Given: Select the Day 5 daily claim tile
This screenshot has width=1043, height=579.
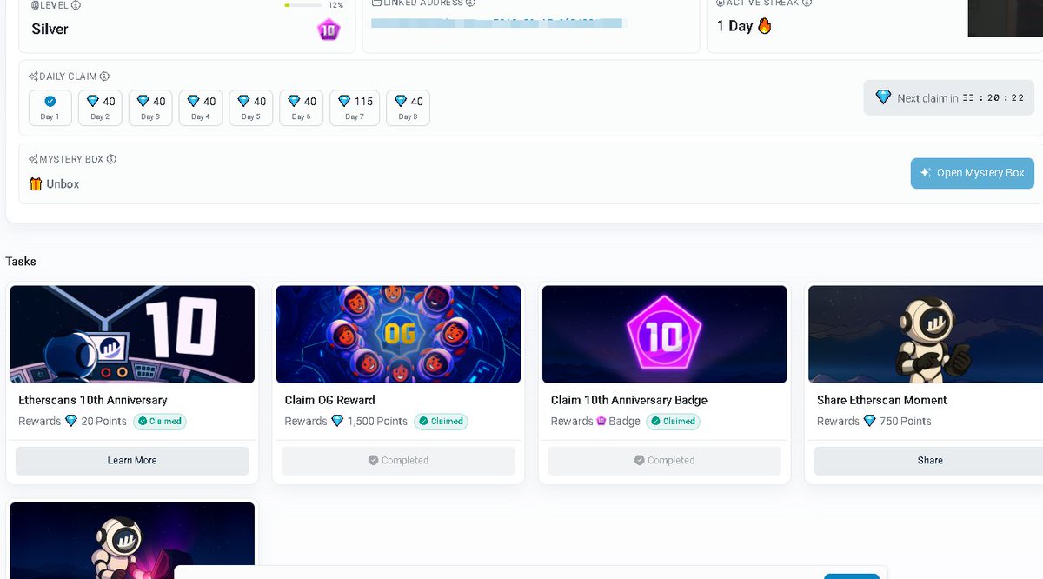Looking at the screenshot, I should [251, 108].
